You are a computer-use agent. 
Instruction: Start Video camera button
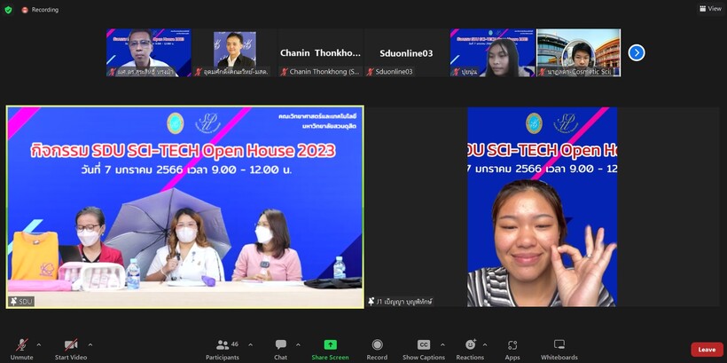click(71, 349)
